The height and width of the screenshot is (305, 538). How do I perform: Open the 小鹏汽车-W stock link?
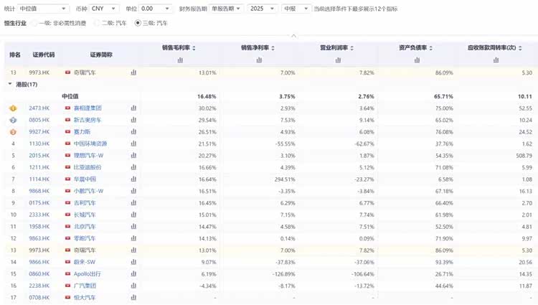(x=88, y=191)
